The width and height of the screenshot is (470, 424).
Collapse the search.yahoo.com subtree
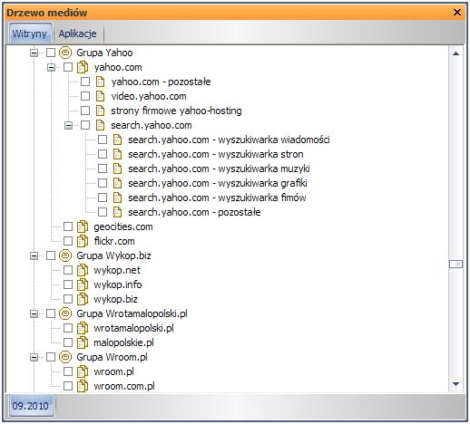coord(68,126)
